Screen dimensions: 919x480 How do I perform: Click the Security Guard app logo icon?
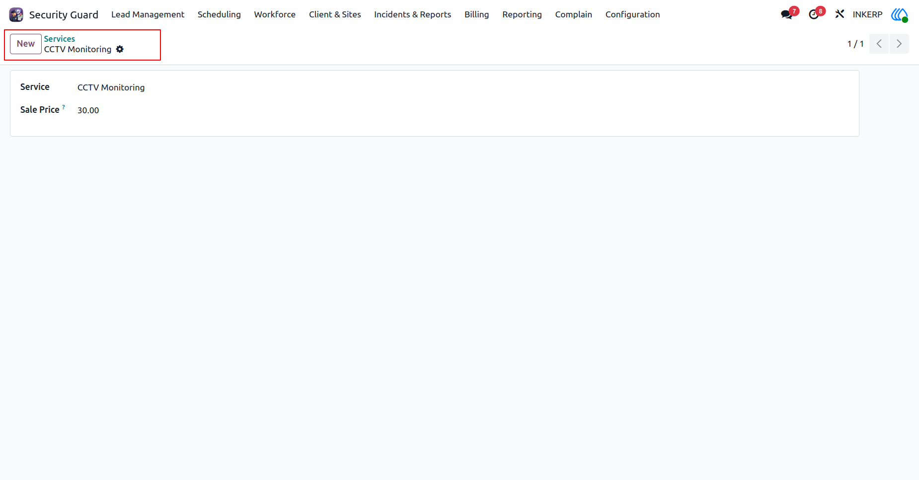click(x=16, y=15)
